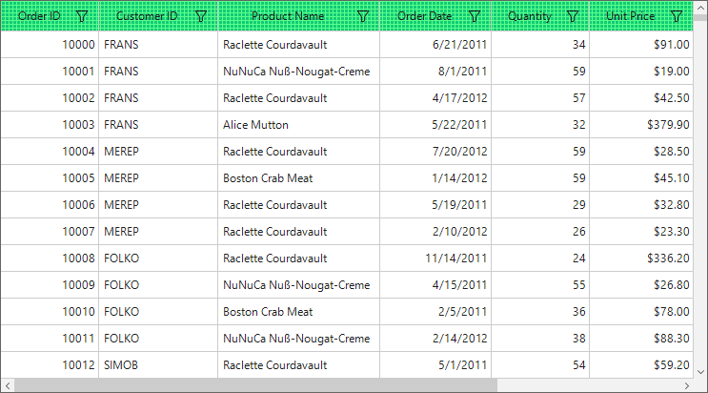This screenshot has width=708, height=393.
Task: Click the horizontal scrollbar thumb
Action: tap(255, 385)
